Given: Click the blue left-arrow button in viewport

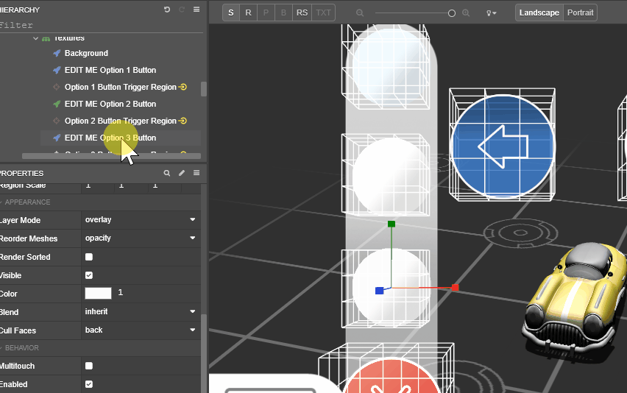Looking at the screenshot, I should tap(503, 146).
